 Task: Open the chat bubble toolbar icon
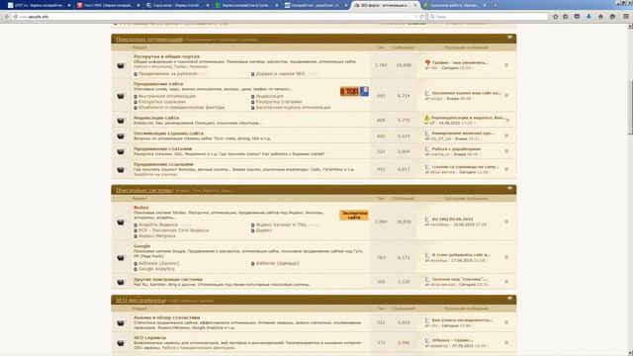click(612, 17)
